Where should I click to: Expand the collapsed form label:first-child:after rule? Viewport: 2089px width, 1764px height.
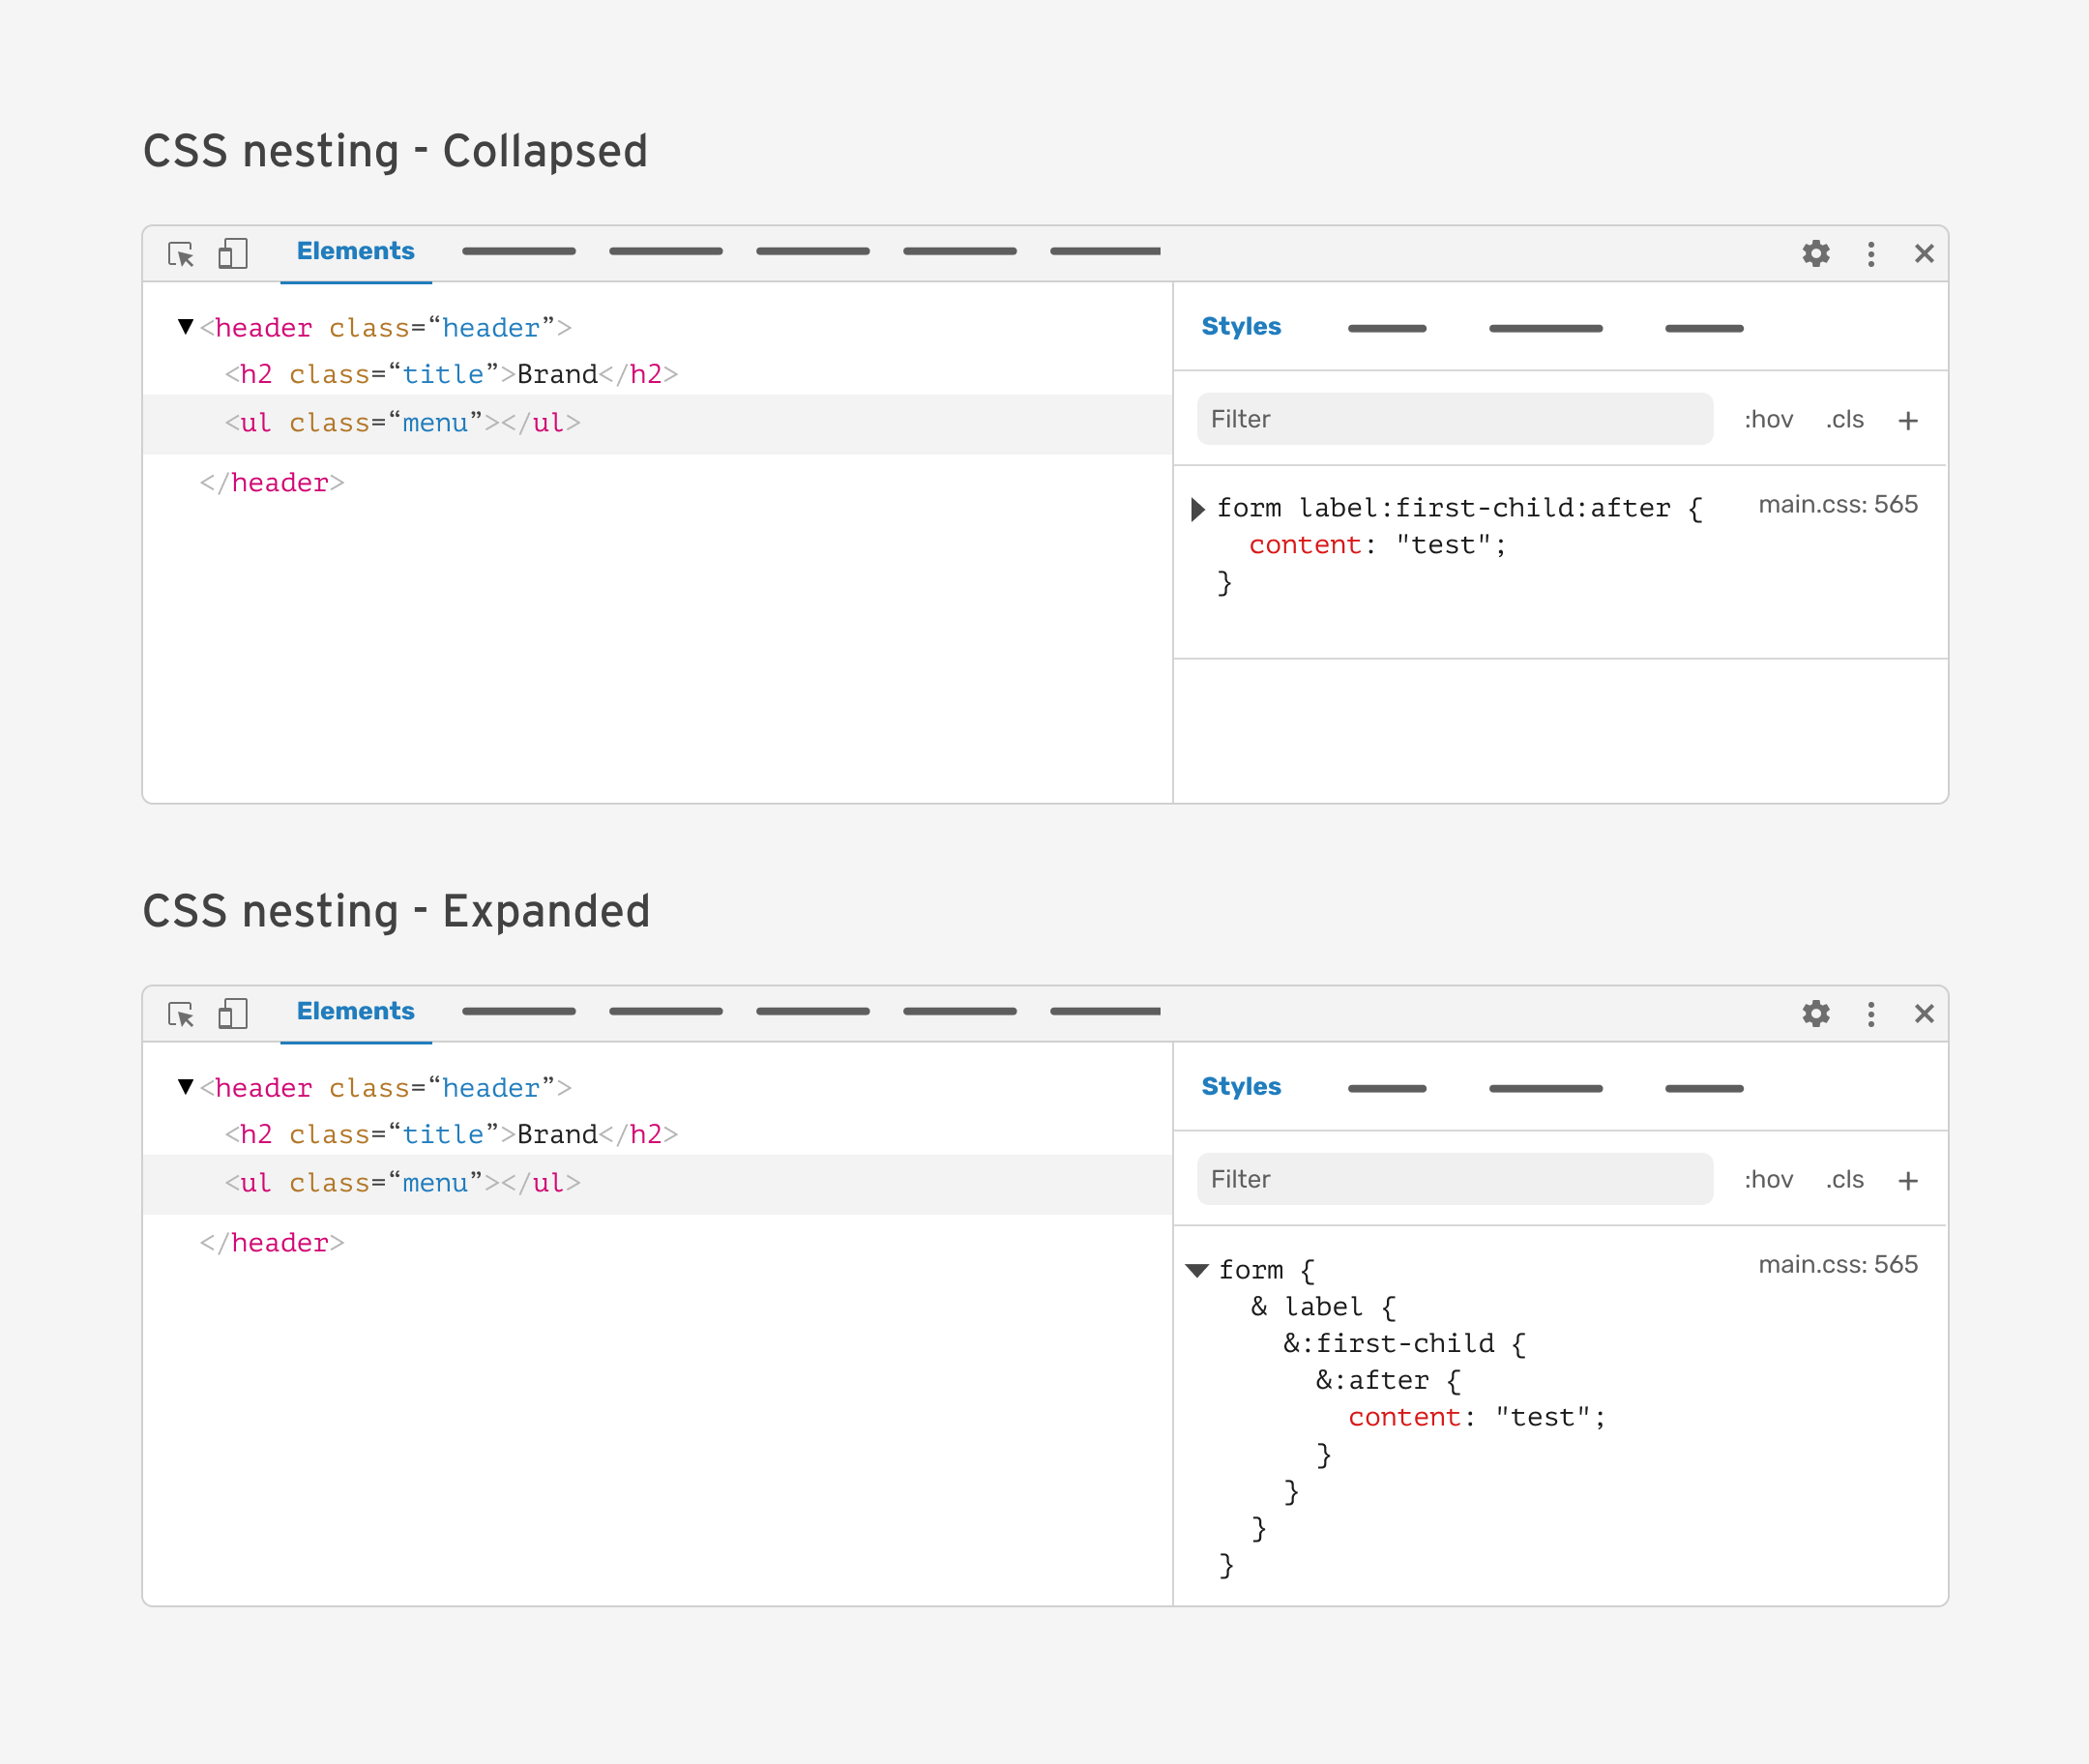point(1198,510)
